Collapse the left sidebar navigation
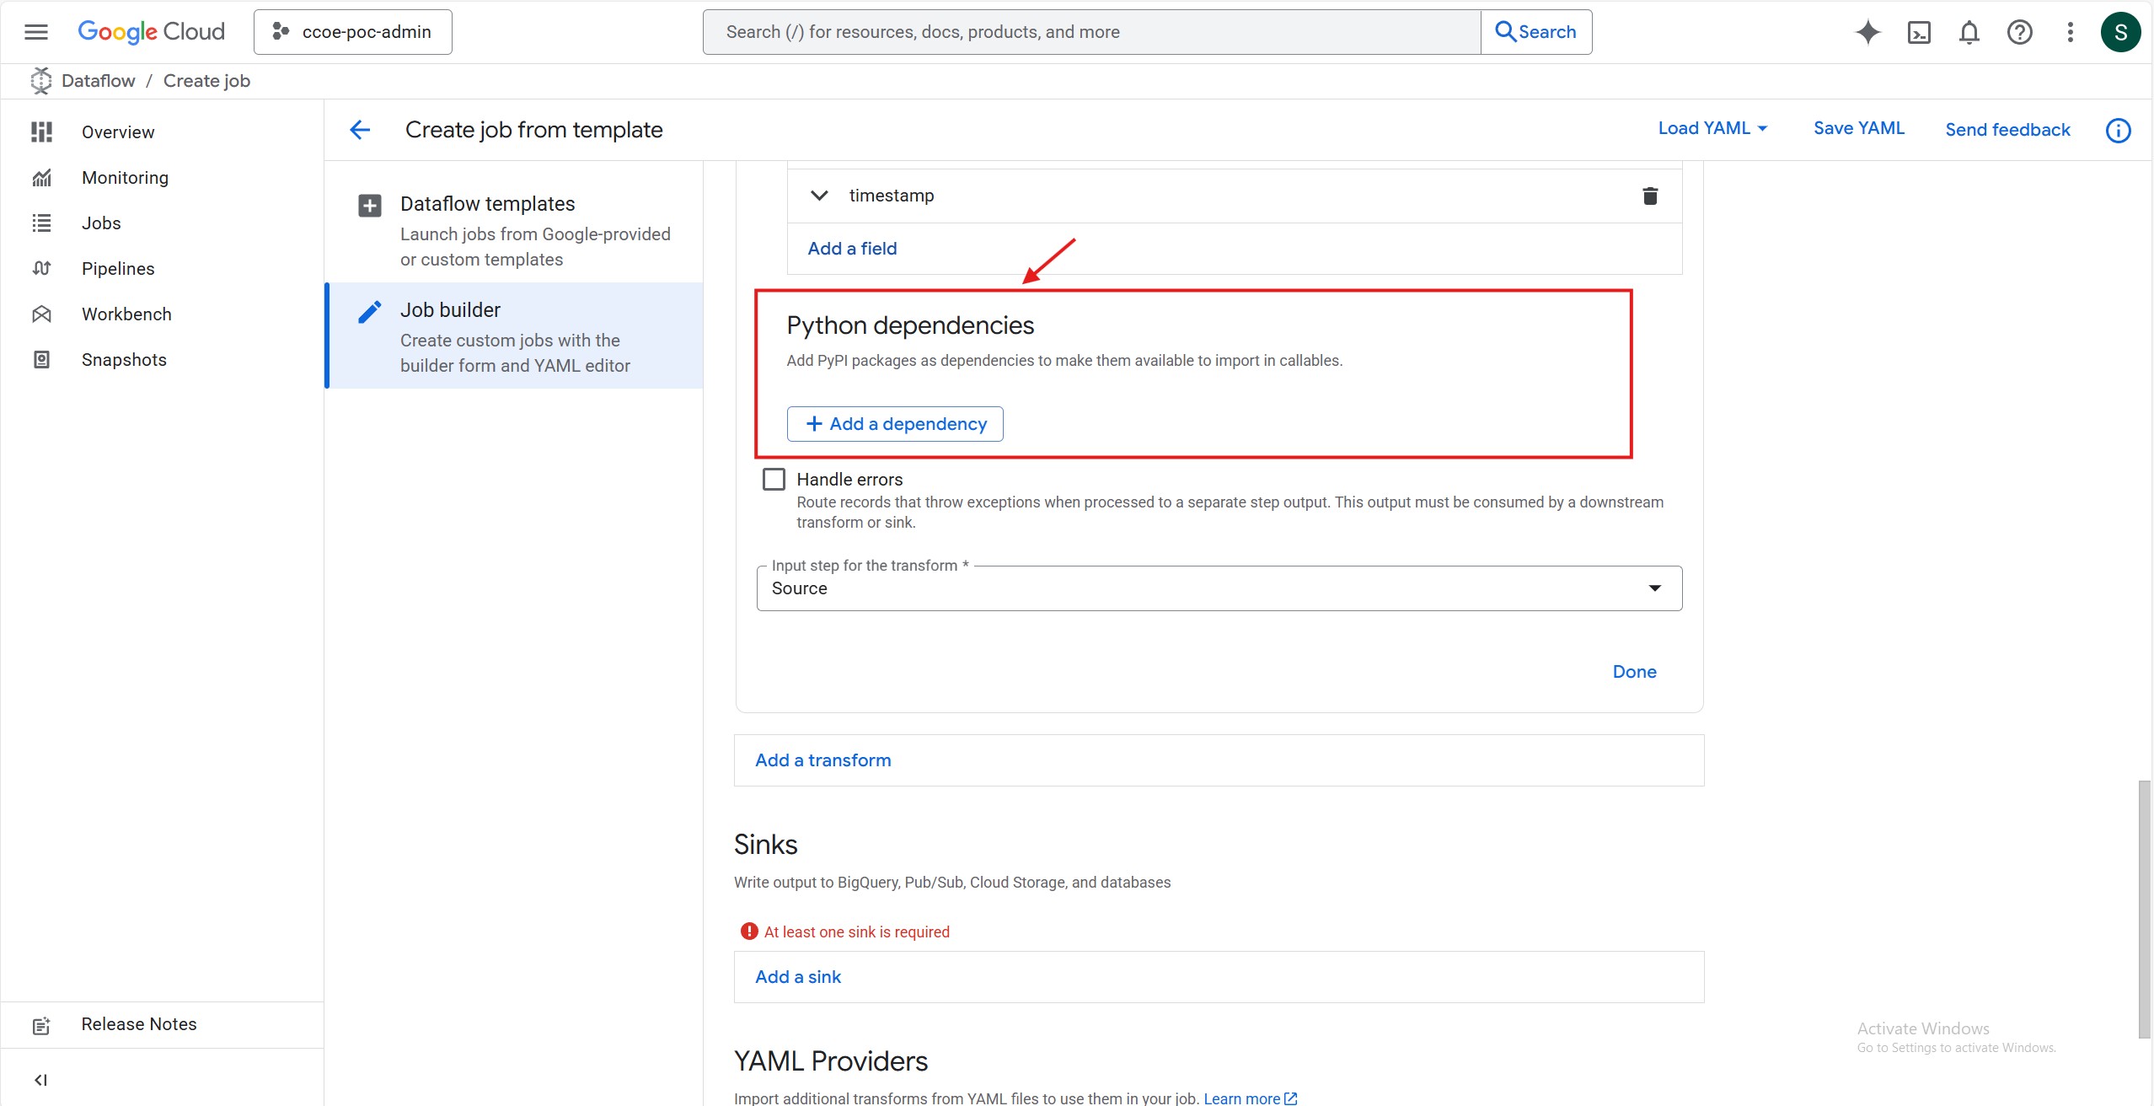 pos(40,1080)
